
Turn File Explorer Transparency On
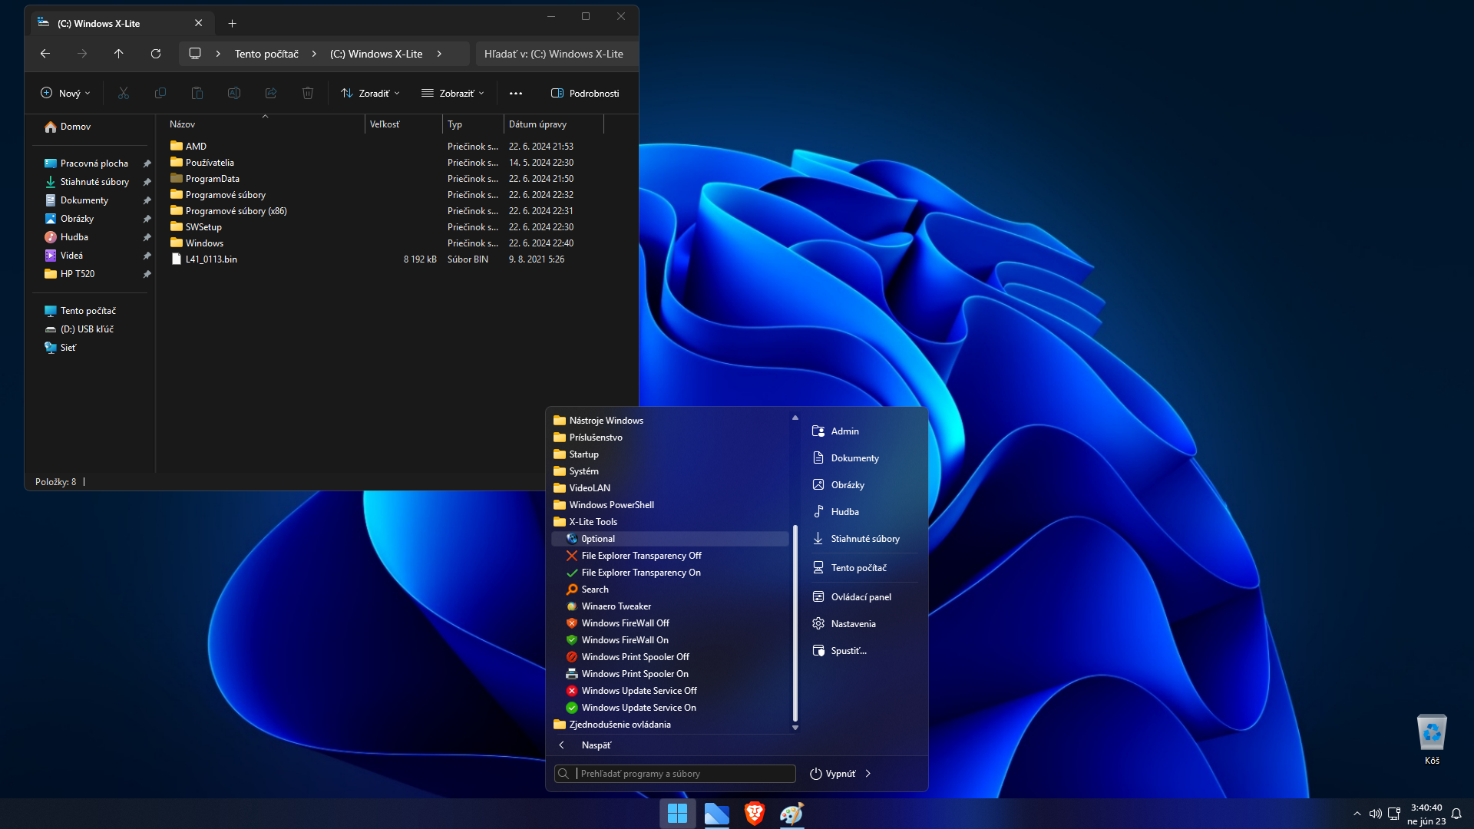coord(641,573)
